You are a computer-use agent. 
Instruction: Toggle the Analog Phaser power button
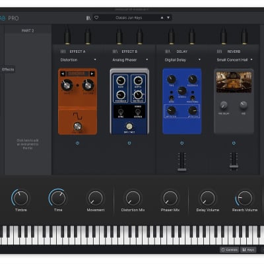[129, 143]
